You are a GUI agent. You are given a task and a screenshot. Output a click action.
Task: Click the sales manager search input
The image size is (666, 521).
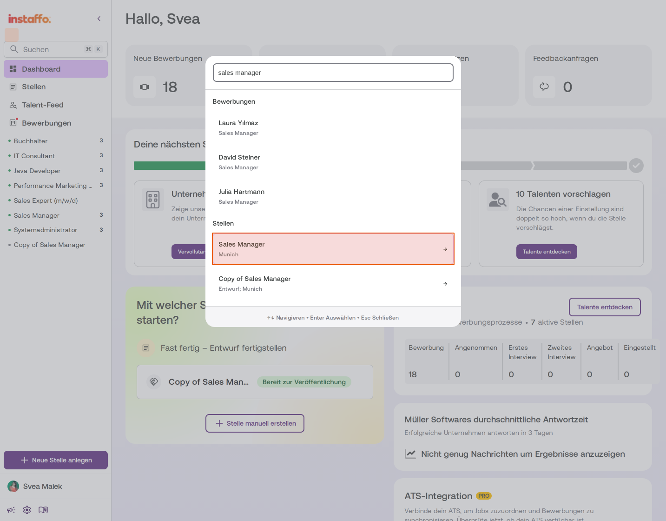[333, 73]
